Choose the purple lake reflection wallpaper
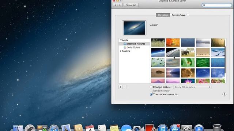 tap(173, 73)
